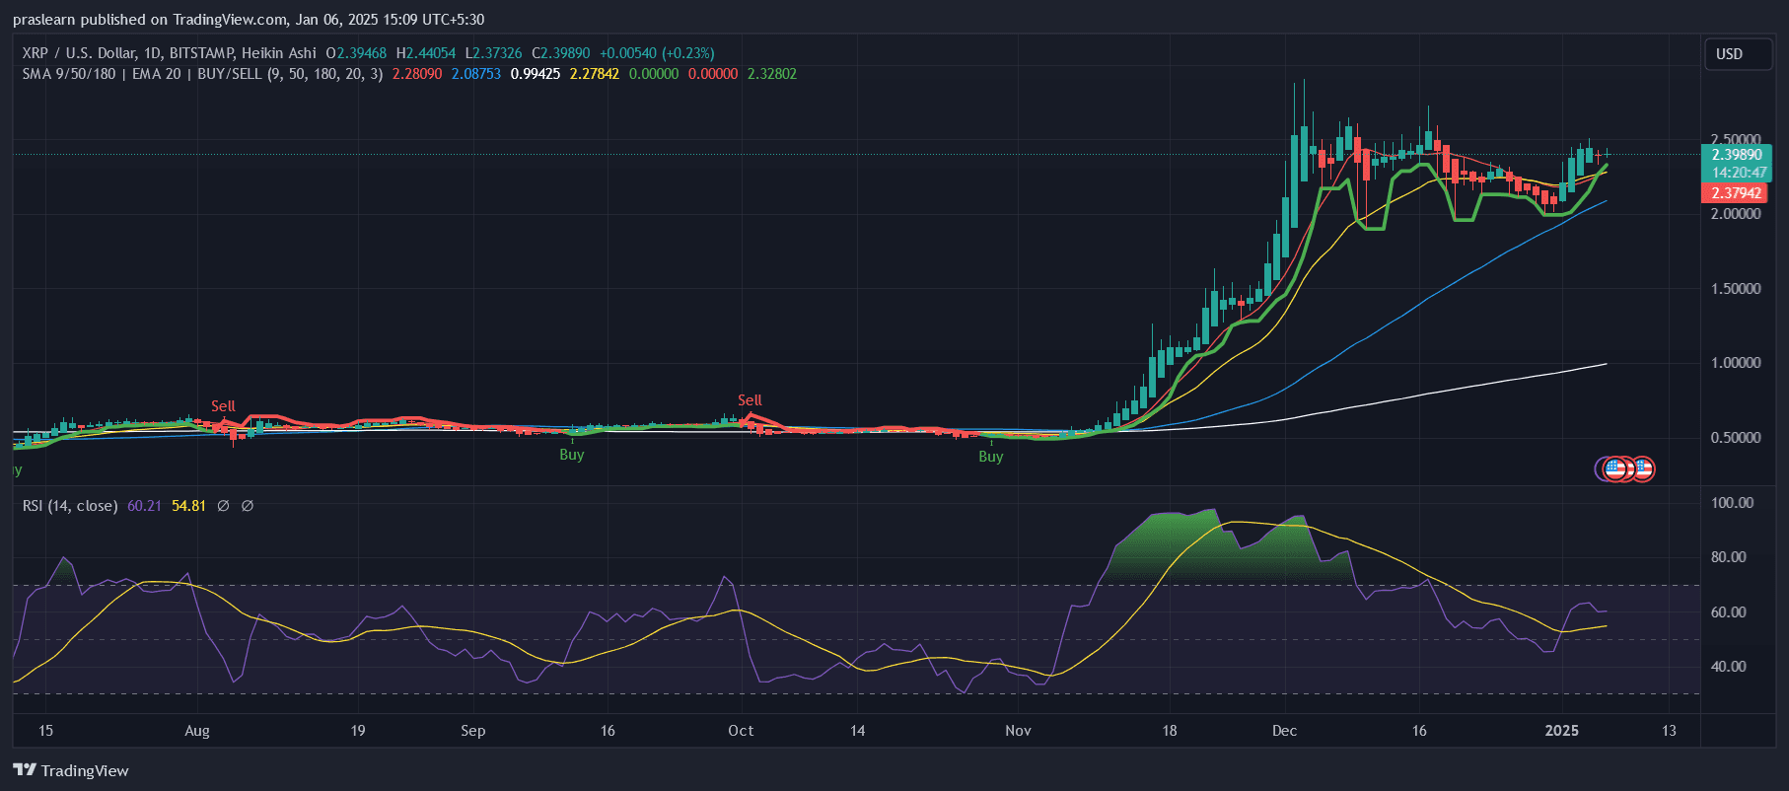Click the 19 date label on the time axis
Viewport: 1789px width, 791px height.
click(x=358, y=731)
